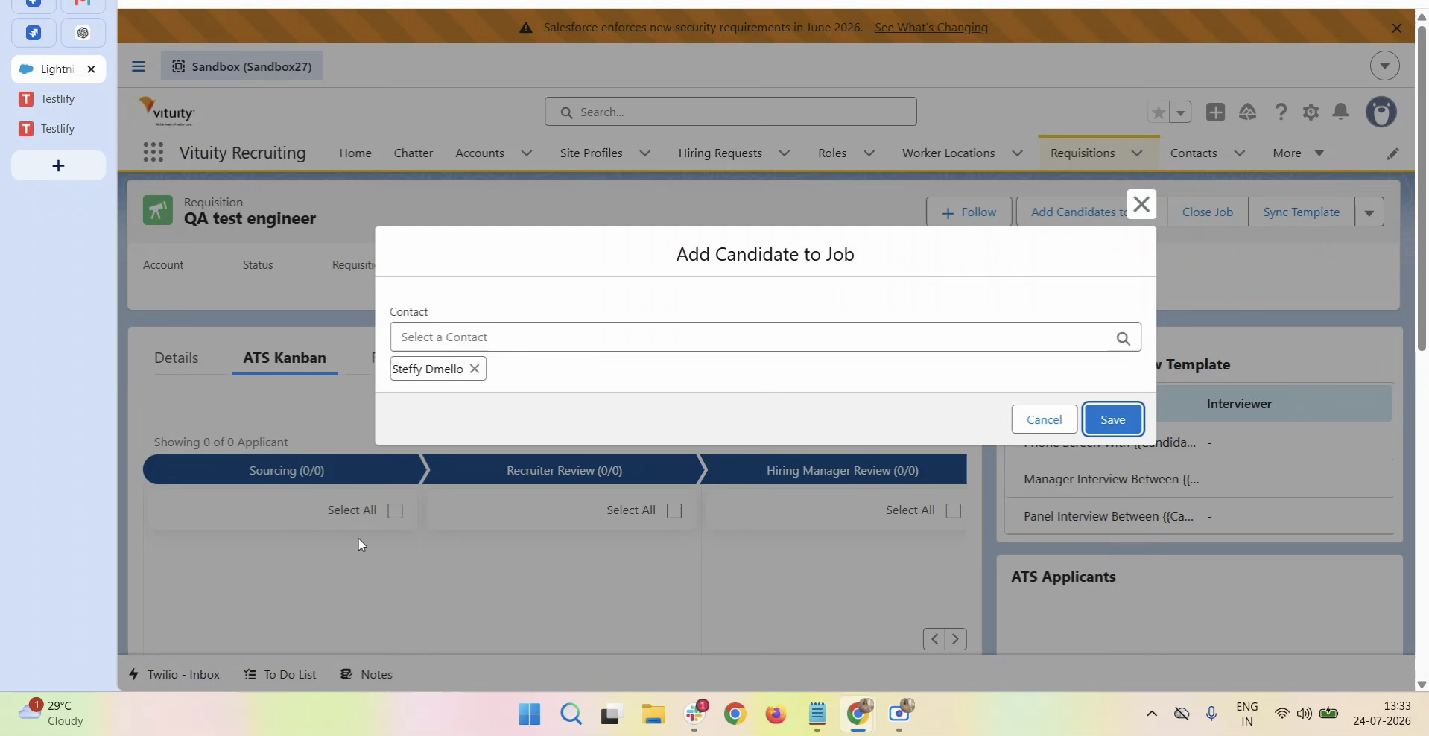
Task: Go to previous Kanban columns arrow
Action: [x=934, y=639]
